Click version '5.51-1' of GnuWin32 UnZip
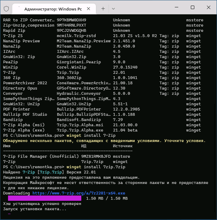 point(120,104)
